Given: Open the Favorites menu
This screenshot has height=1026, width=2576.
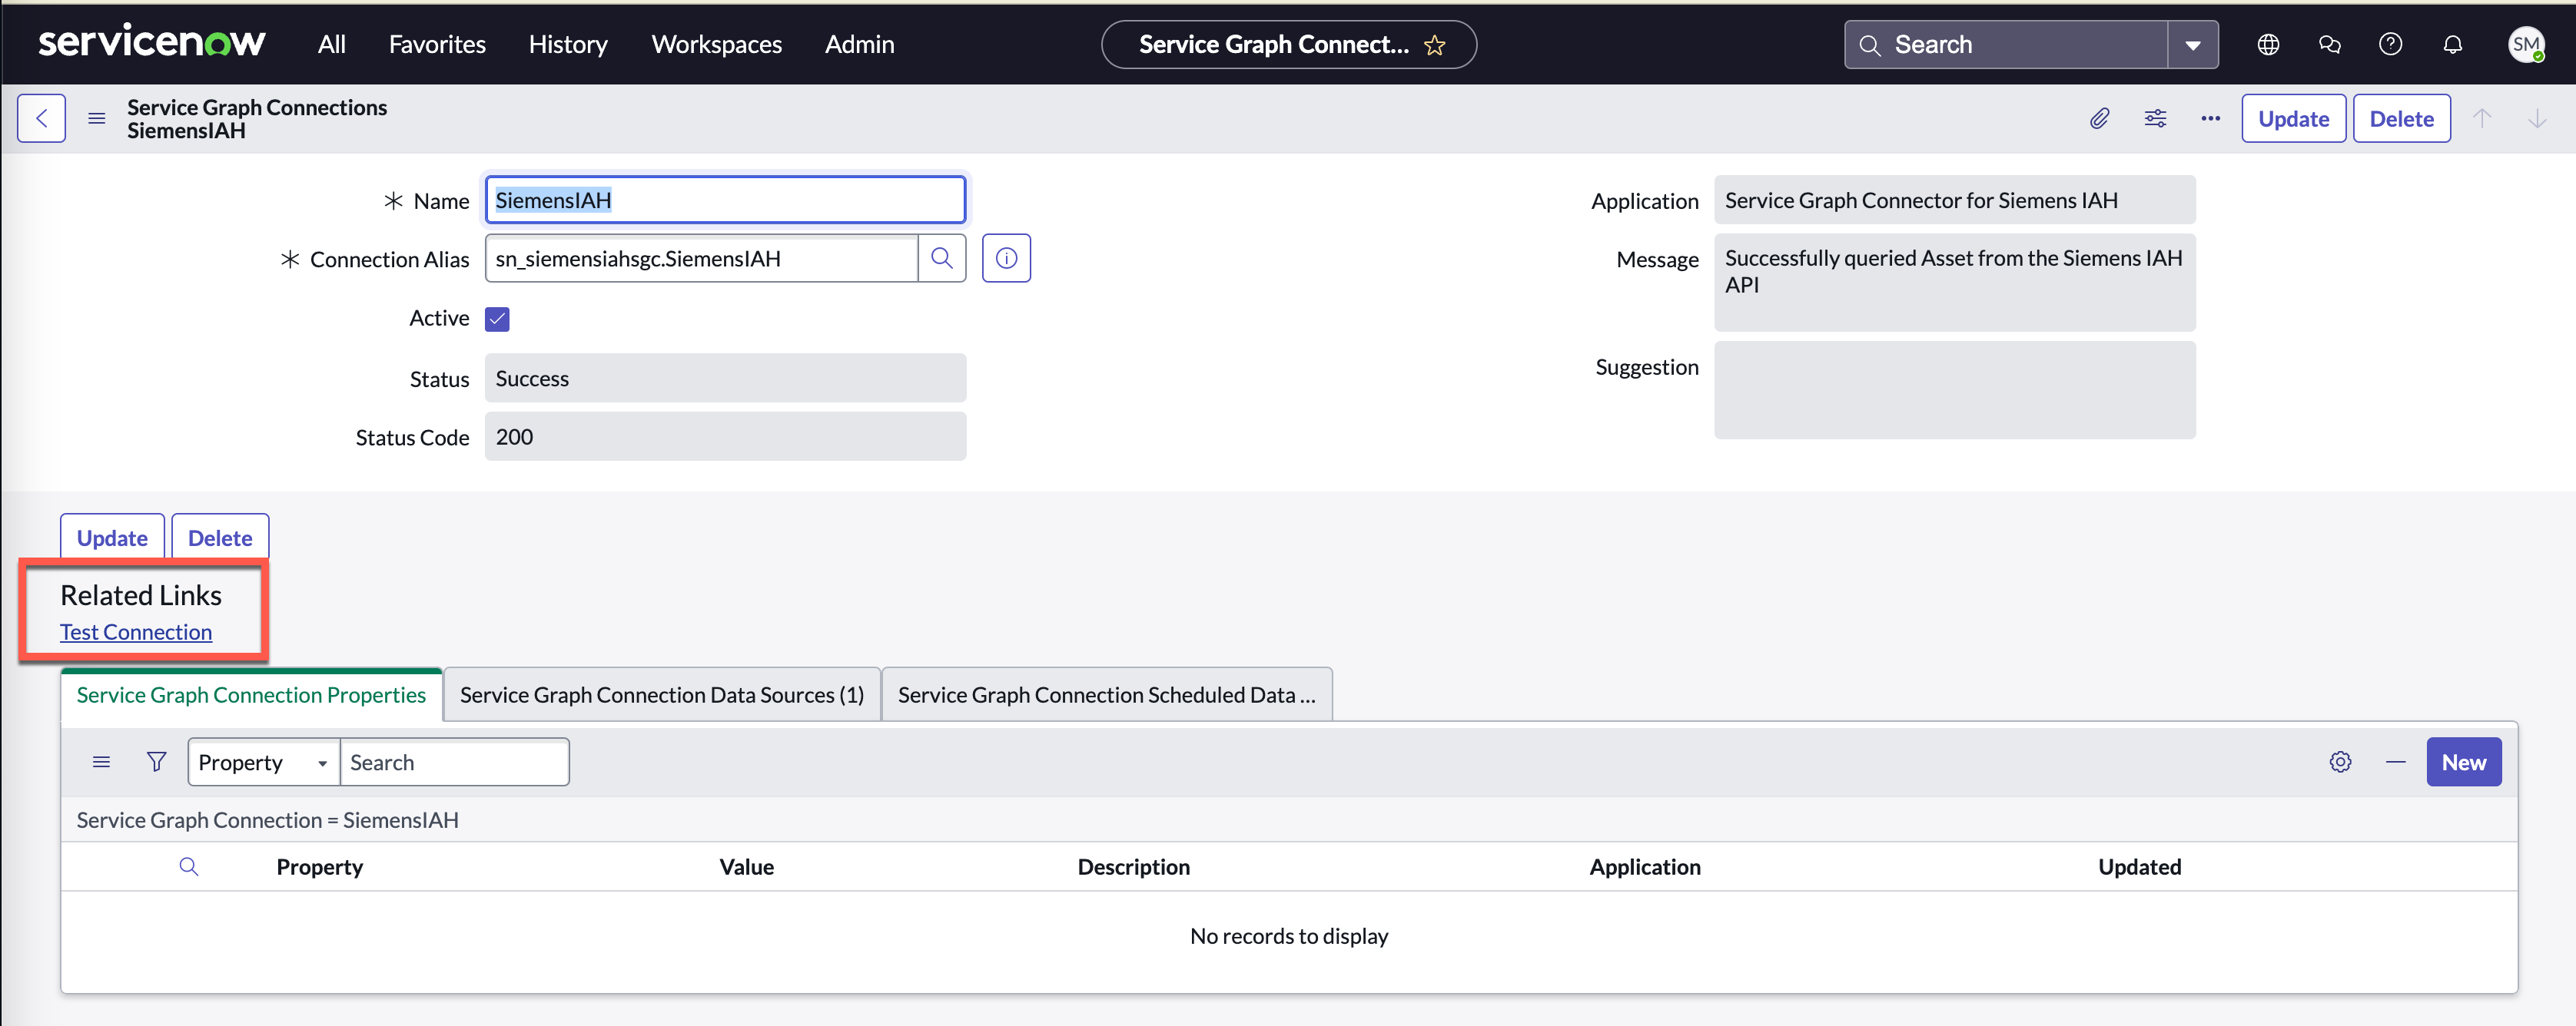Looking at the screenshot, I should pyautogui.click(x=437, y=44).
